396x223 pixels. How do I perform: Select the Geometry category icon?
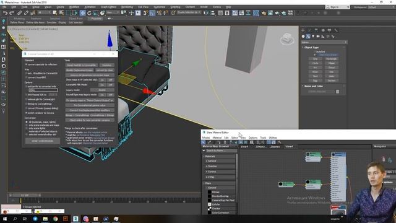point(303,37)
